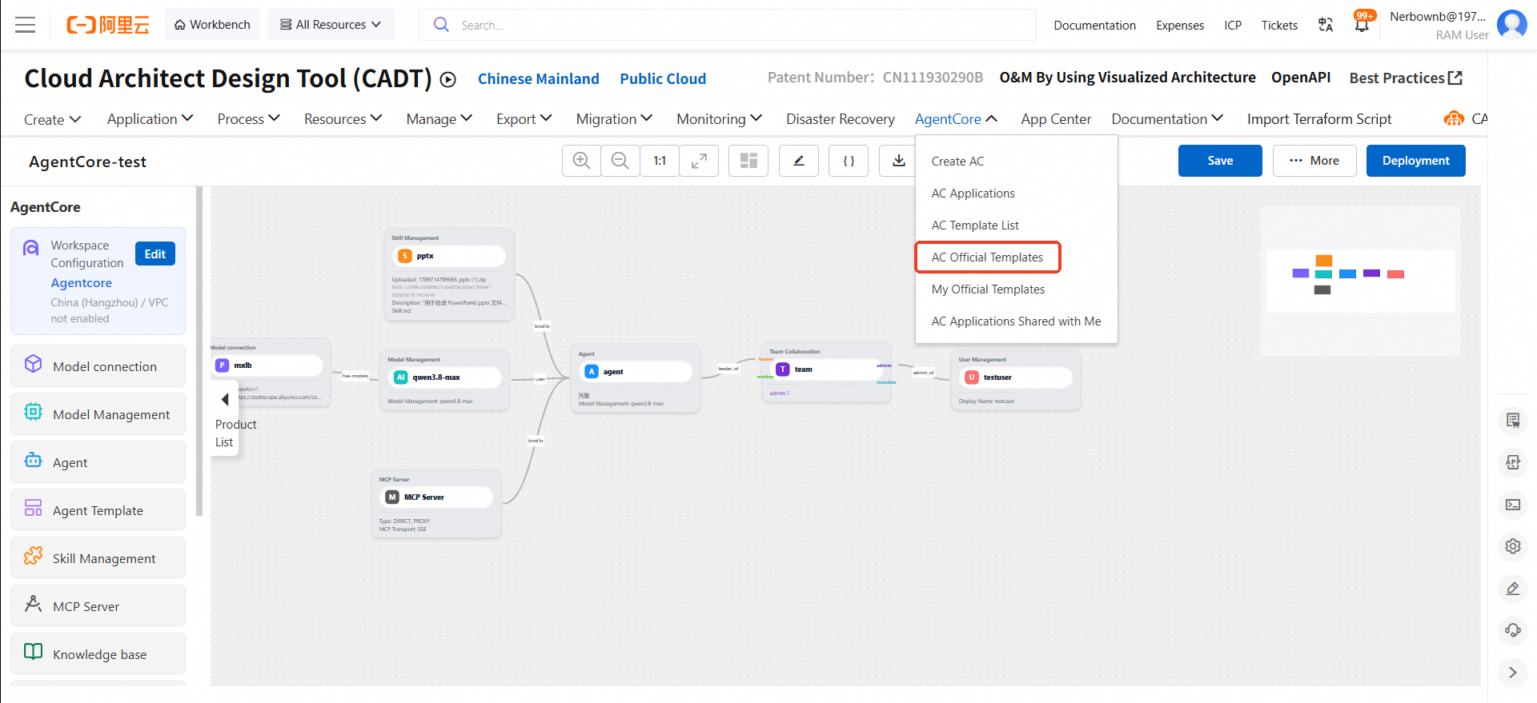Click Edit on Workspace Configuration
The height and width of the screenshot is (703, 1537).
coord(155,254)
